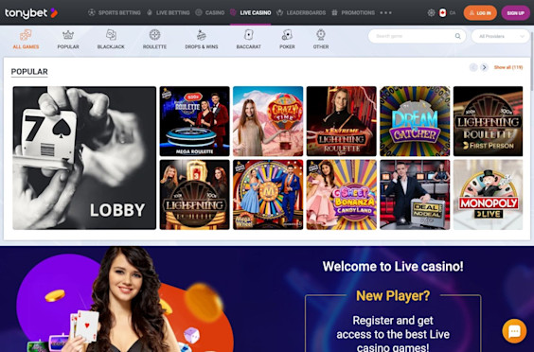
Task: Open Sports Betting section
Action: point(115,12)
